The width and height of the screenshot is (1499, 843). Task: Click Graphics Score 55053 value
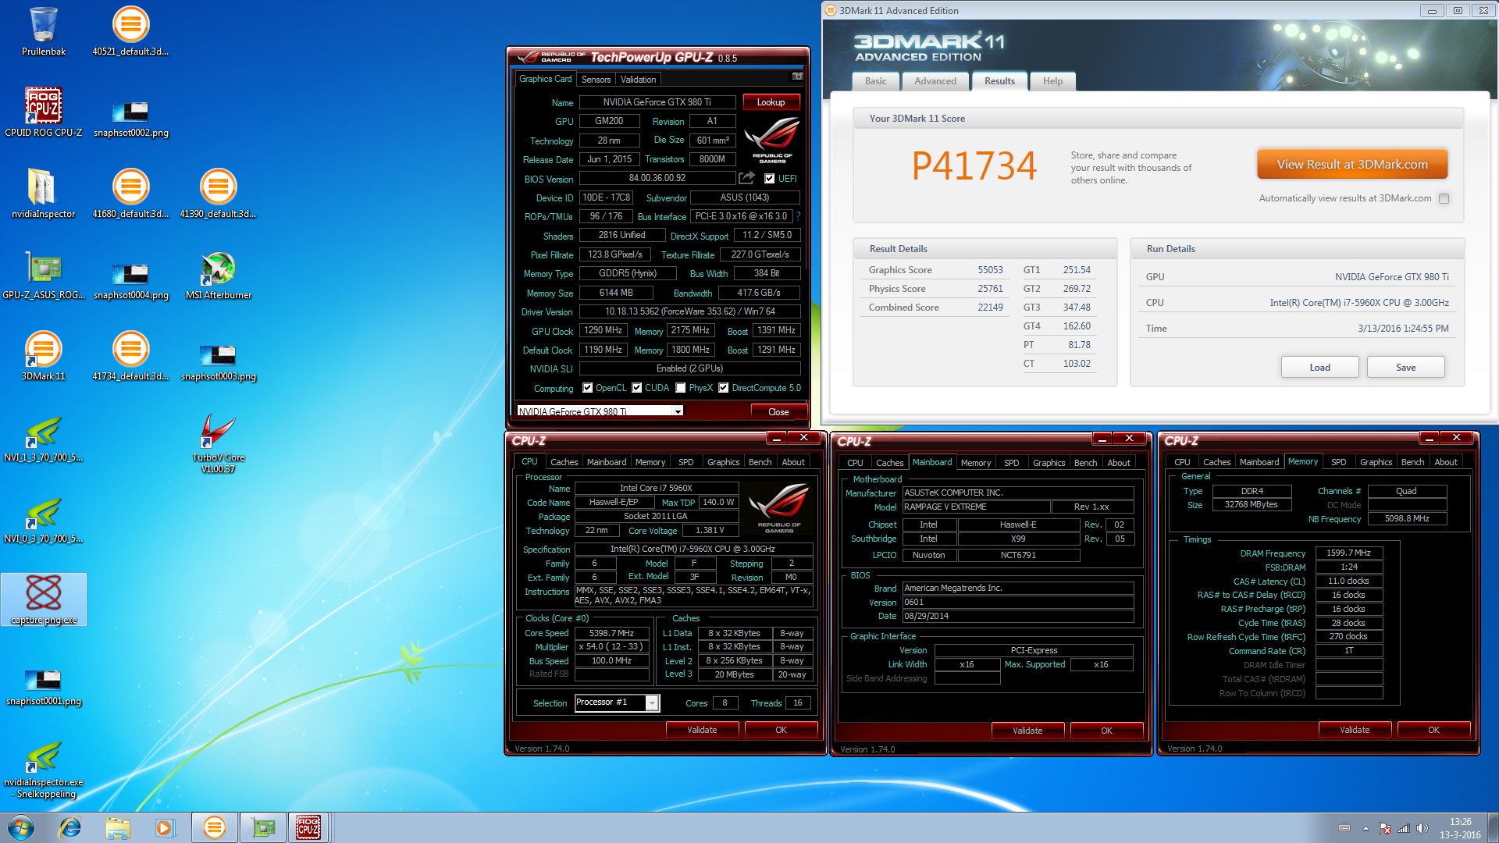990,270
